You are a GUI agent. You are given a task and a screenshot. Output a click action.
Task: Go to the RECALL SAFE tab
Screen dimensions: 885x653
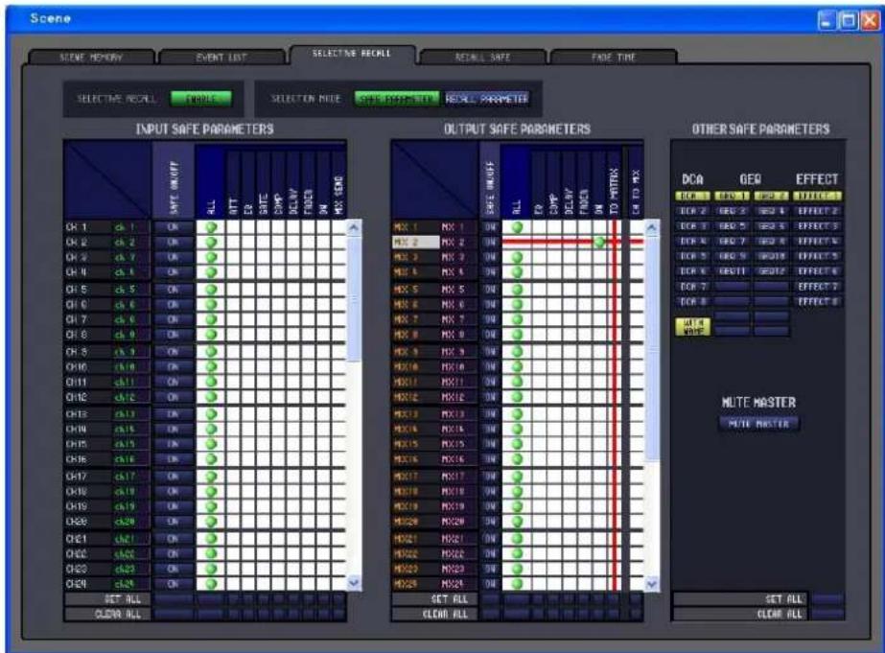click(x=482, y=57)
